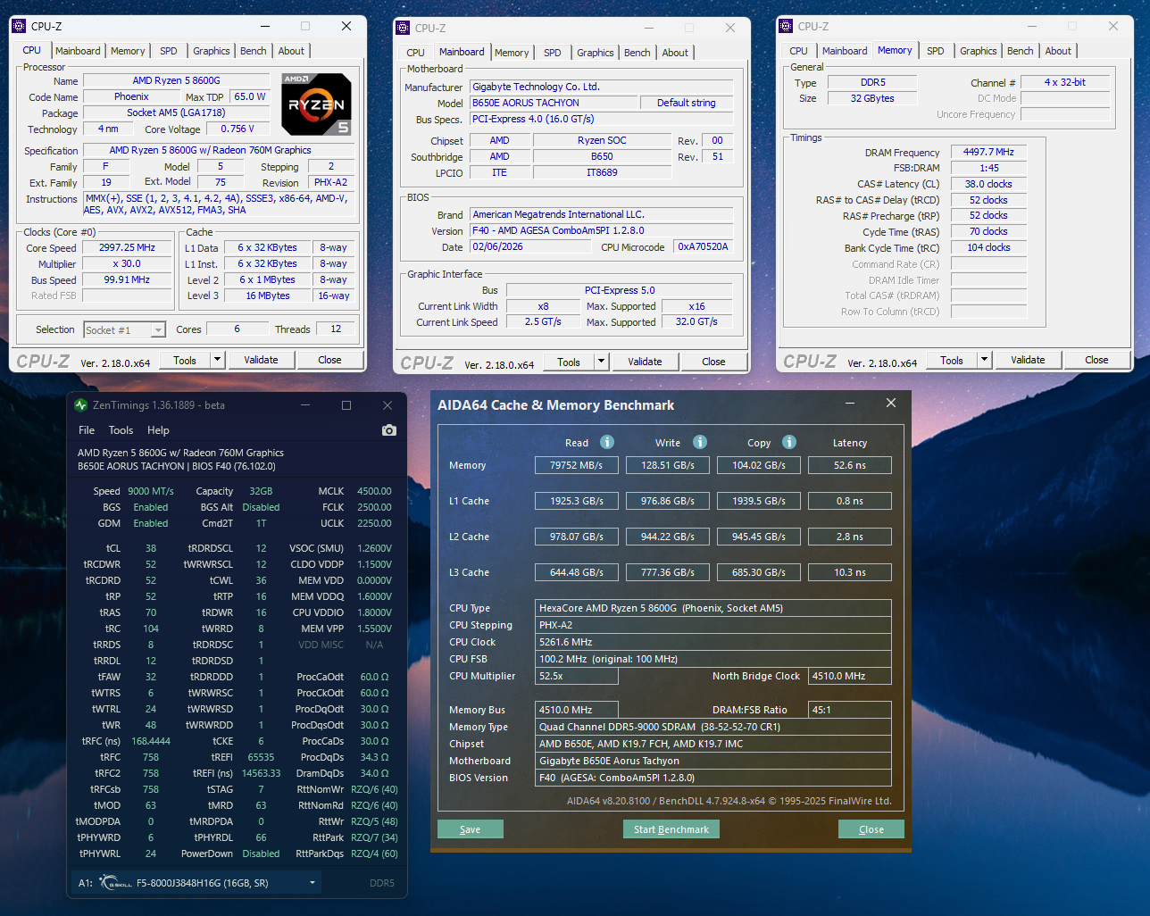Select SPD tab in CPU-Z Memory window

pyautogui.click(x=936, y=51)
